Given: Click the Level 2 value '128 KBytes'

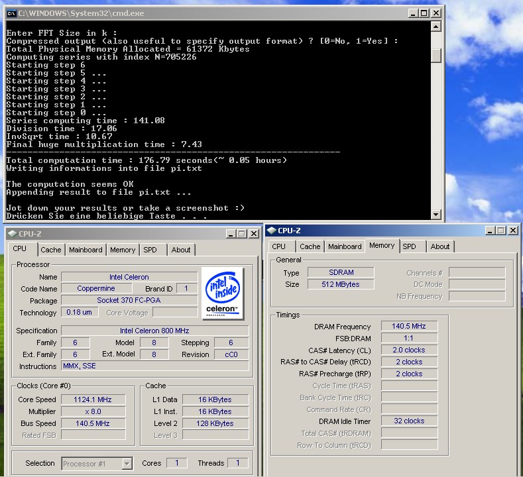Looking at the screenshot, I should 215,423.
